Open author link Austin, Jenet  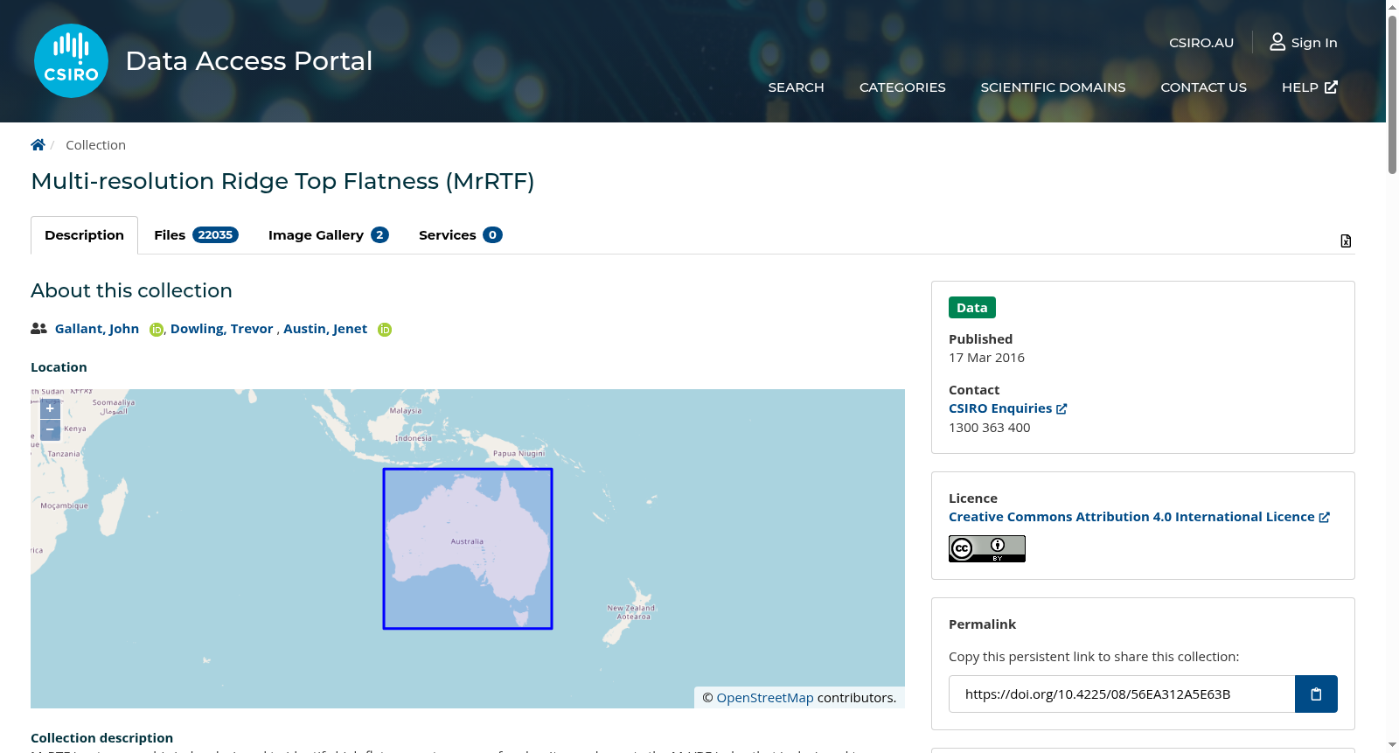tap(325, 329)
